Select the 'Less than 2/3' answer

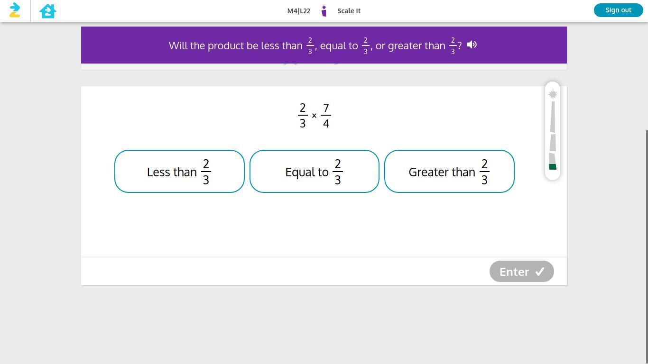click(x=179, y=172)
